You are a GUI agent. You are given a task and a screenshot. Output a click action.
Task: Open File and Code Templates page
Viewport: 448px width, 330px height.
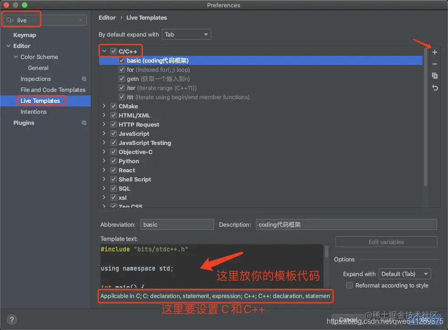tap(53, 90)
